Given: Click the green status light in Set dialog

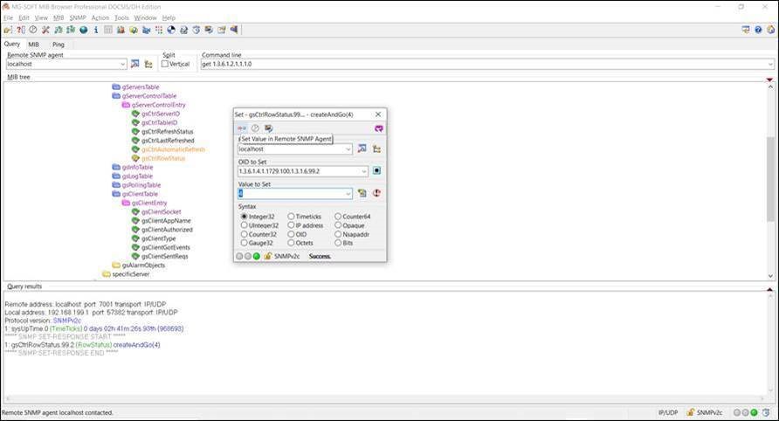Looking at the screenshot, I should tap(257, 256).
